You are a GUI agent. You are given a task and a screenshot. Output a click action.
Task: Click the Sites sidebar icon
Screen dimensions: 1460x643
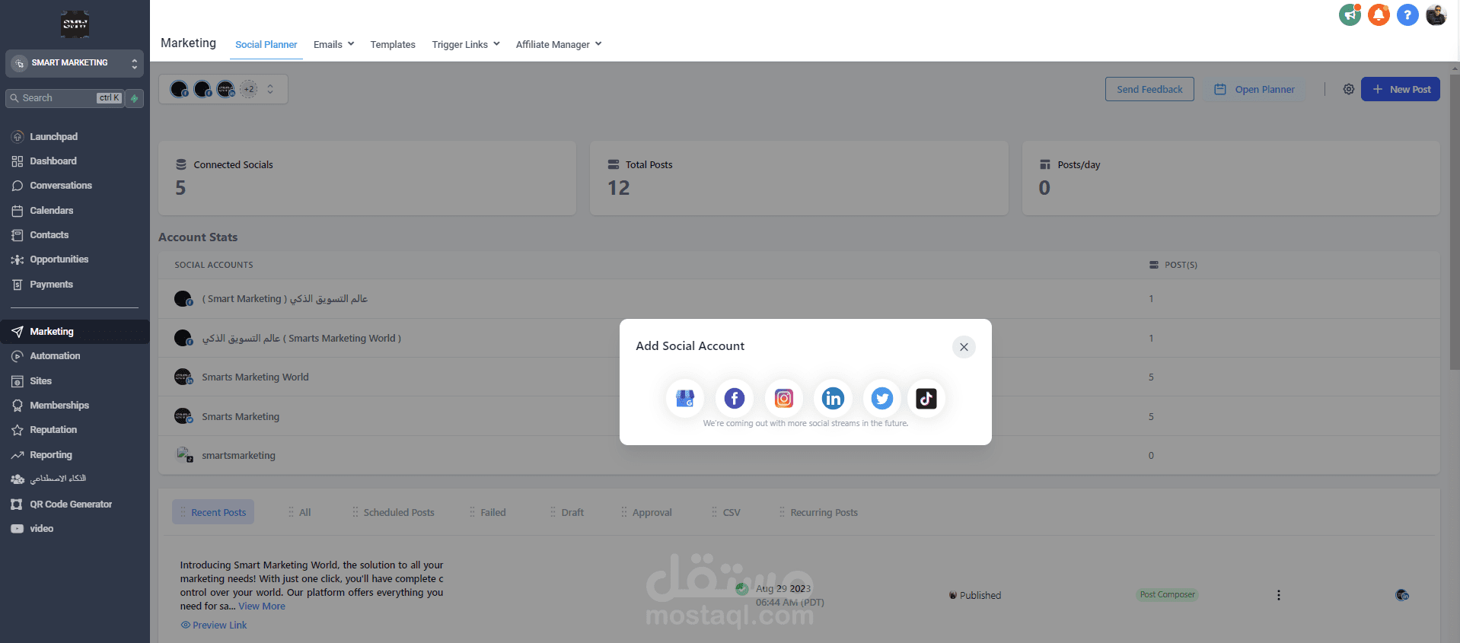pos(18,381)
